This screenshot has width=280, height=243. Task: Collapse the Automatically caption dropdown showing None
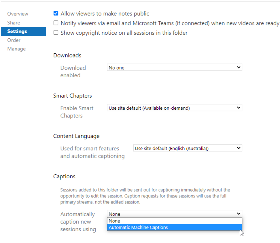[175, 214]
